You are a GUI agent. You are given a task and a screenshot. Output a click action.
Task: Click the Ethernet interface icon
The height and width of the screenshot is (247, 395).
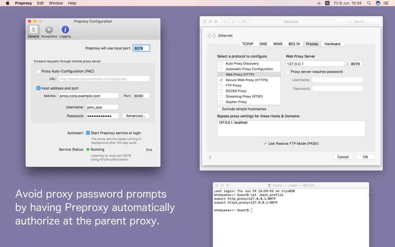(211, 35)
